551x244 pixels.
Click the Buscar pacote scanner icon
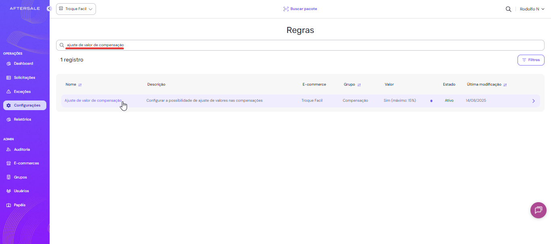point(286,9)
